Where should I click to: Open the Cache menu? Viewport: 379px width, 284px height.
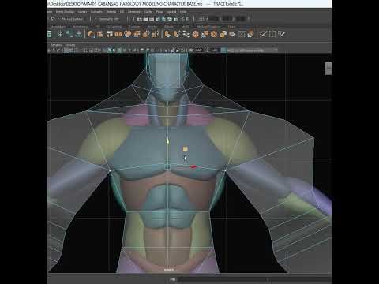pos(148,12)
